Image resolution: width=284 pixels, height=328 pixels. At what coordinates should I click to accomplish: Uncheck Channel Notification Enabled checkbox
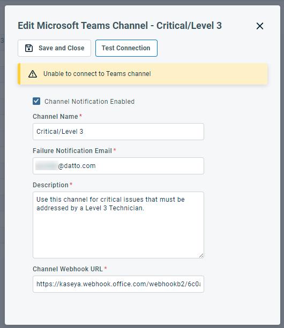[36, 101]
